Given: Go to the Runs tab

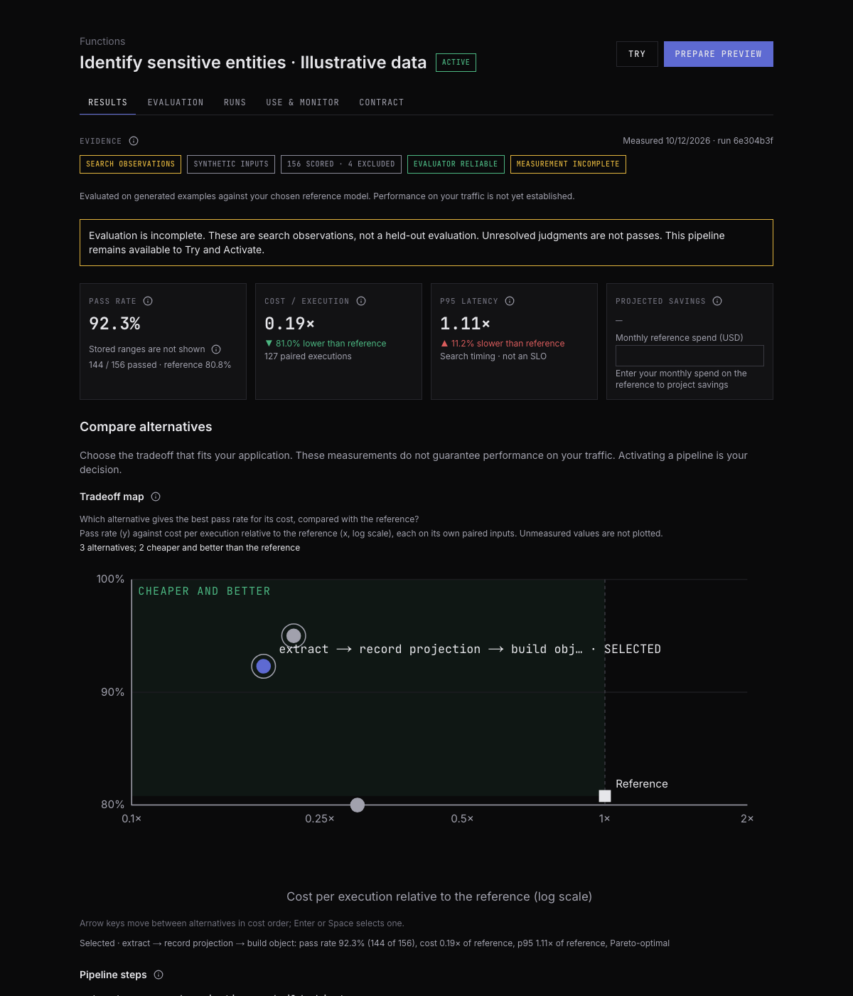Looking at the screenshot, I should [x=235, y=102].
